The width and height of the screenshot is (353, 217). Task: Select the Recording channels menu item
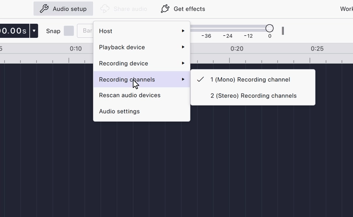tap(142, 79)
